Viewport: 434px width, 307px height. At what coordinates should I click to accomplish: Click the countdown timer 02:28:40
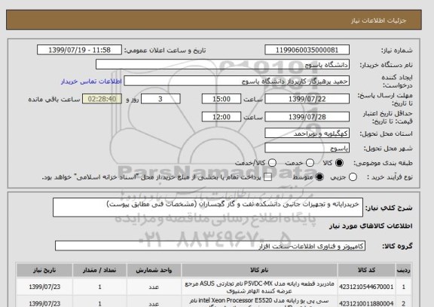pos(102,99)
